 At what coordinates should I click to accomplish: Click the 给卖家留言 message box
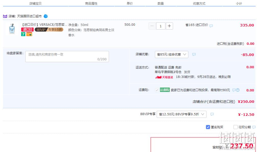[x=67, y=57]
